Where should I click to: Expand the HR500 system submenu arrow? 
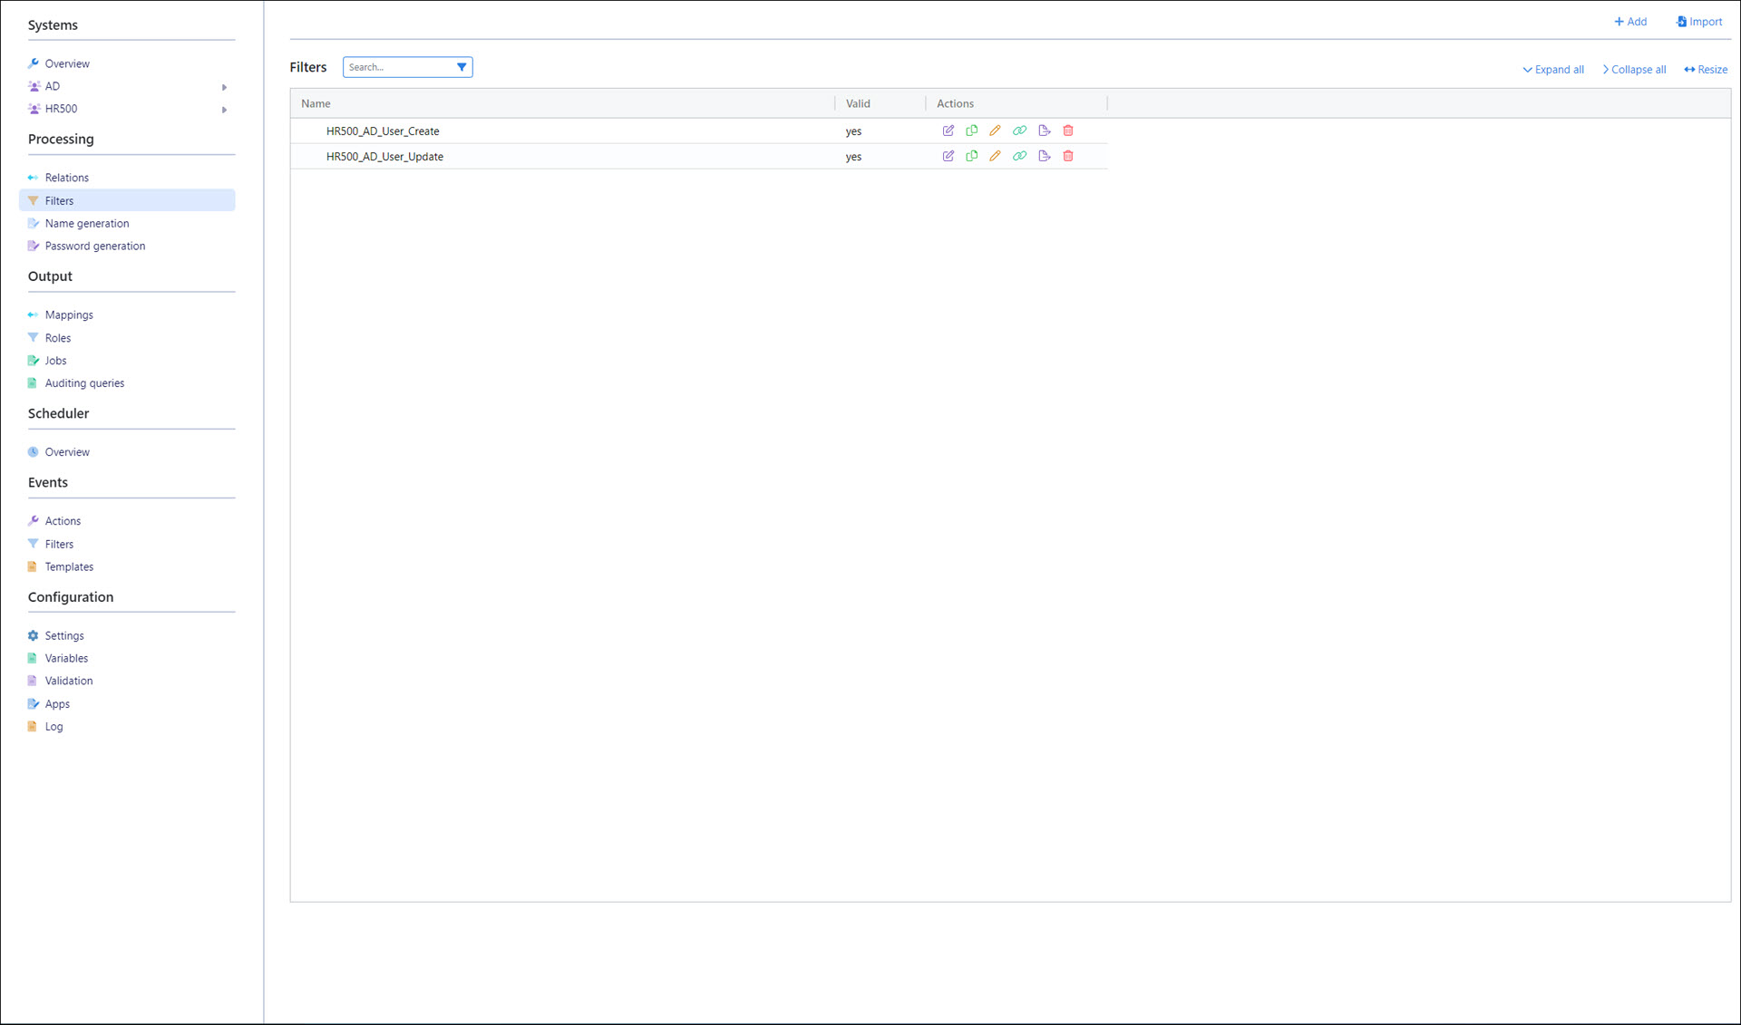224,110
